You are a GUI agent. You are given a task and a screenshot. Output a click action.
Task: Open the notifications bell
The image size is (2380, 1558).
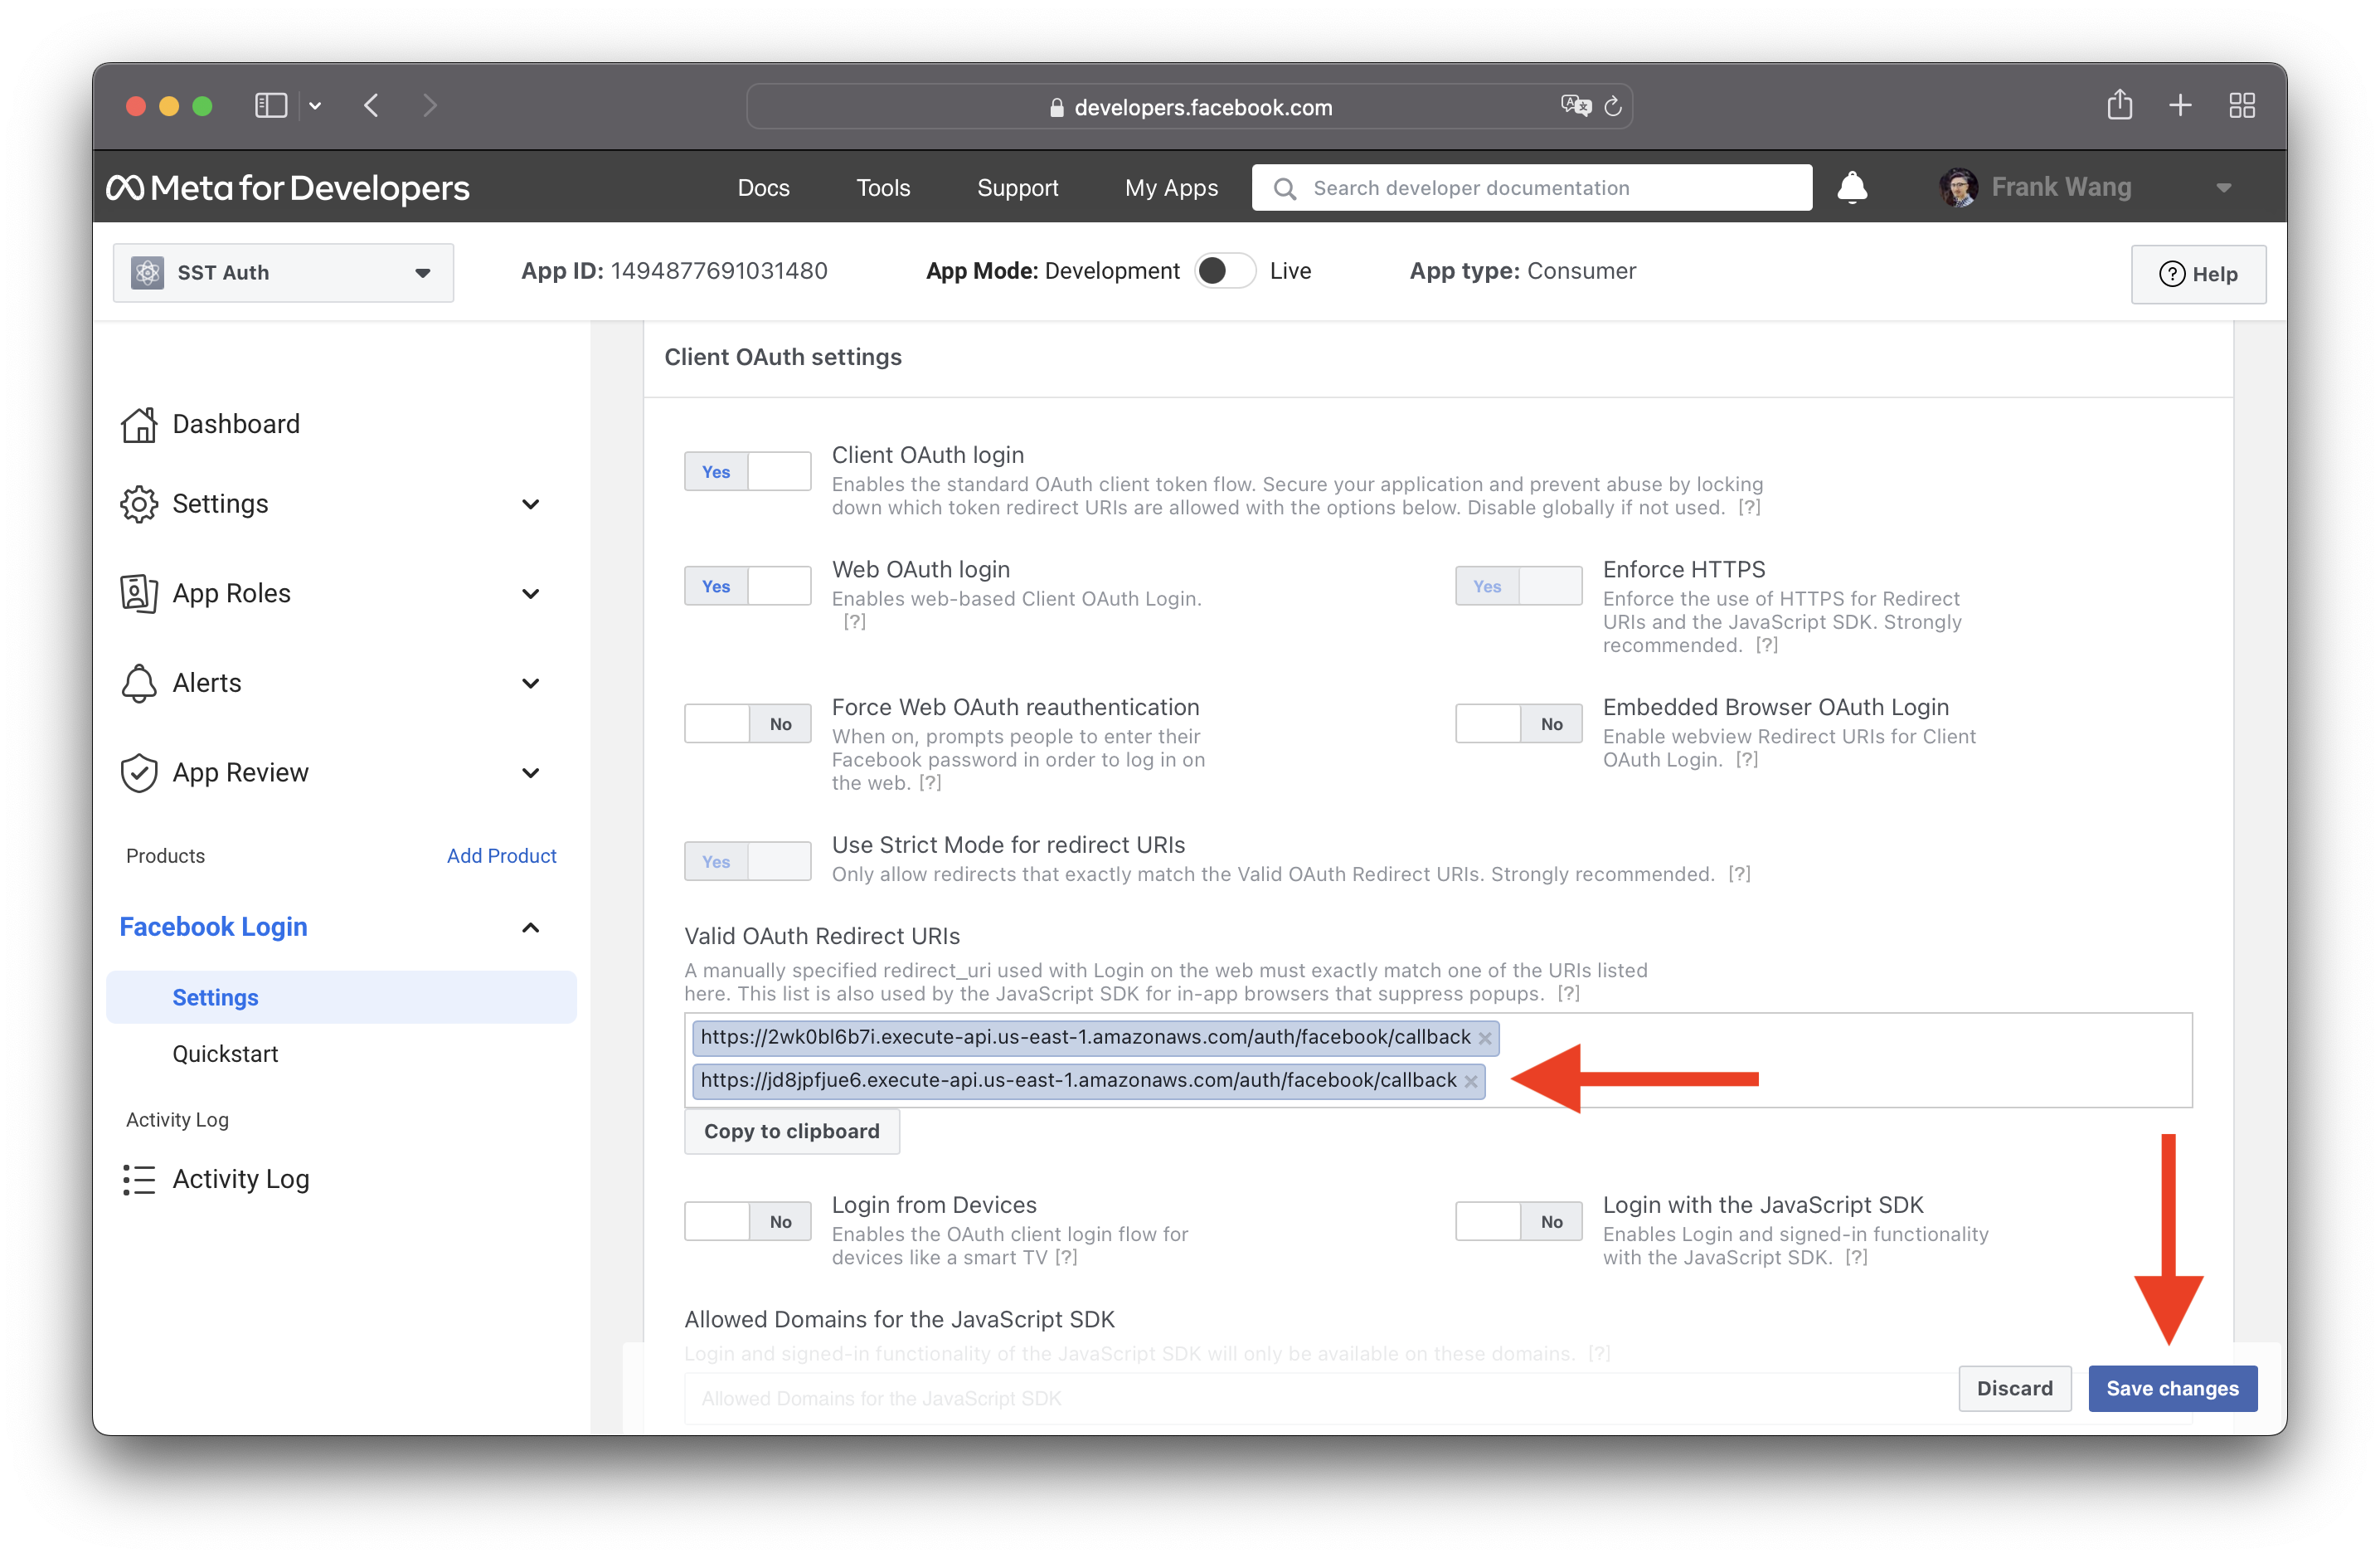(x=1852, y=187)
